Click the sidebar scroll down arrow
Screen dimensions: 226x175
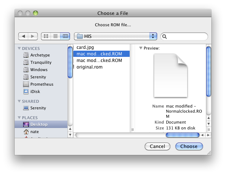click(70, 135)
